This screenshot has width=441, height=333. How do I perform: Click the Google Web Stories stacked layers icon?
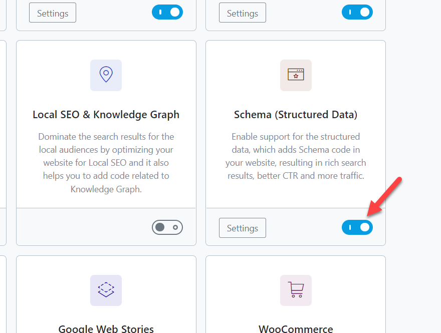[106, 290]
